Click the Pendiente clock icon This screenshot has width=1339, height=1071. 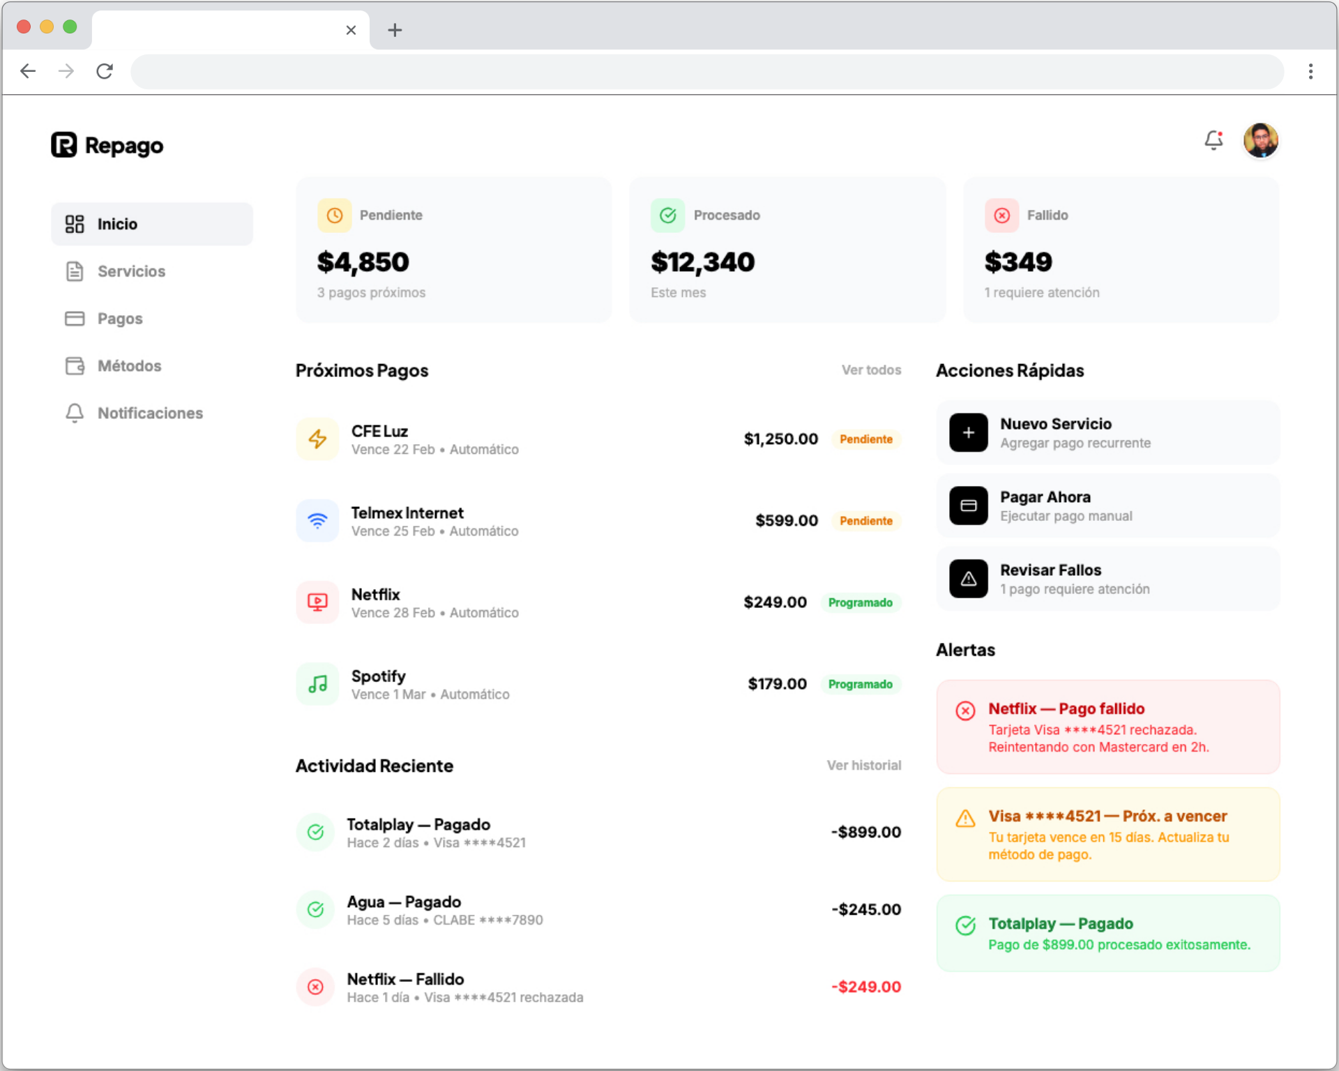pos(335,215)
